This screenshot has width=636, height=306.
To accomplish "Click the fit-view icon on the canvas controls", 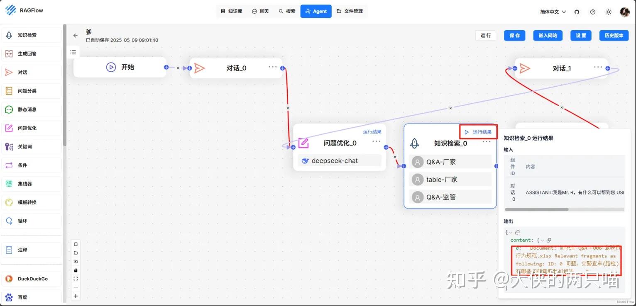I will [x=76, y=279].
